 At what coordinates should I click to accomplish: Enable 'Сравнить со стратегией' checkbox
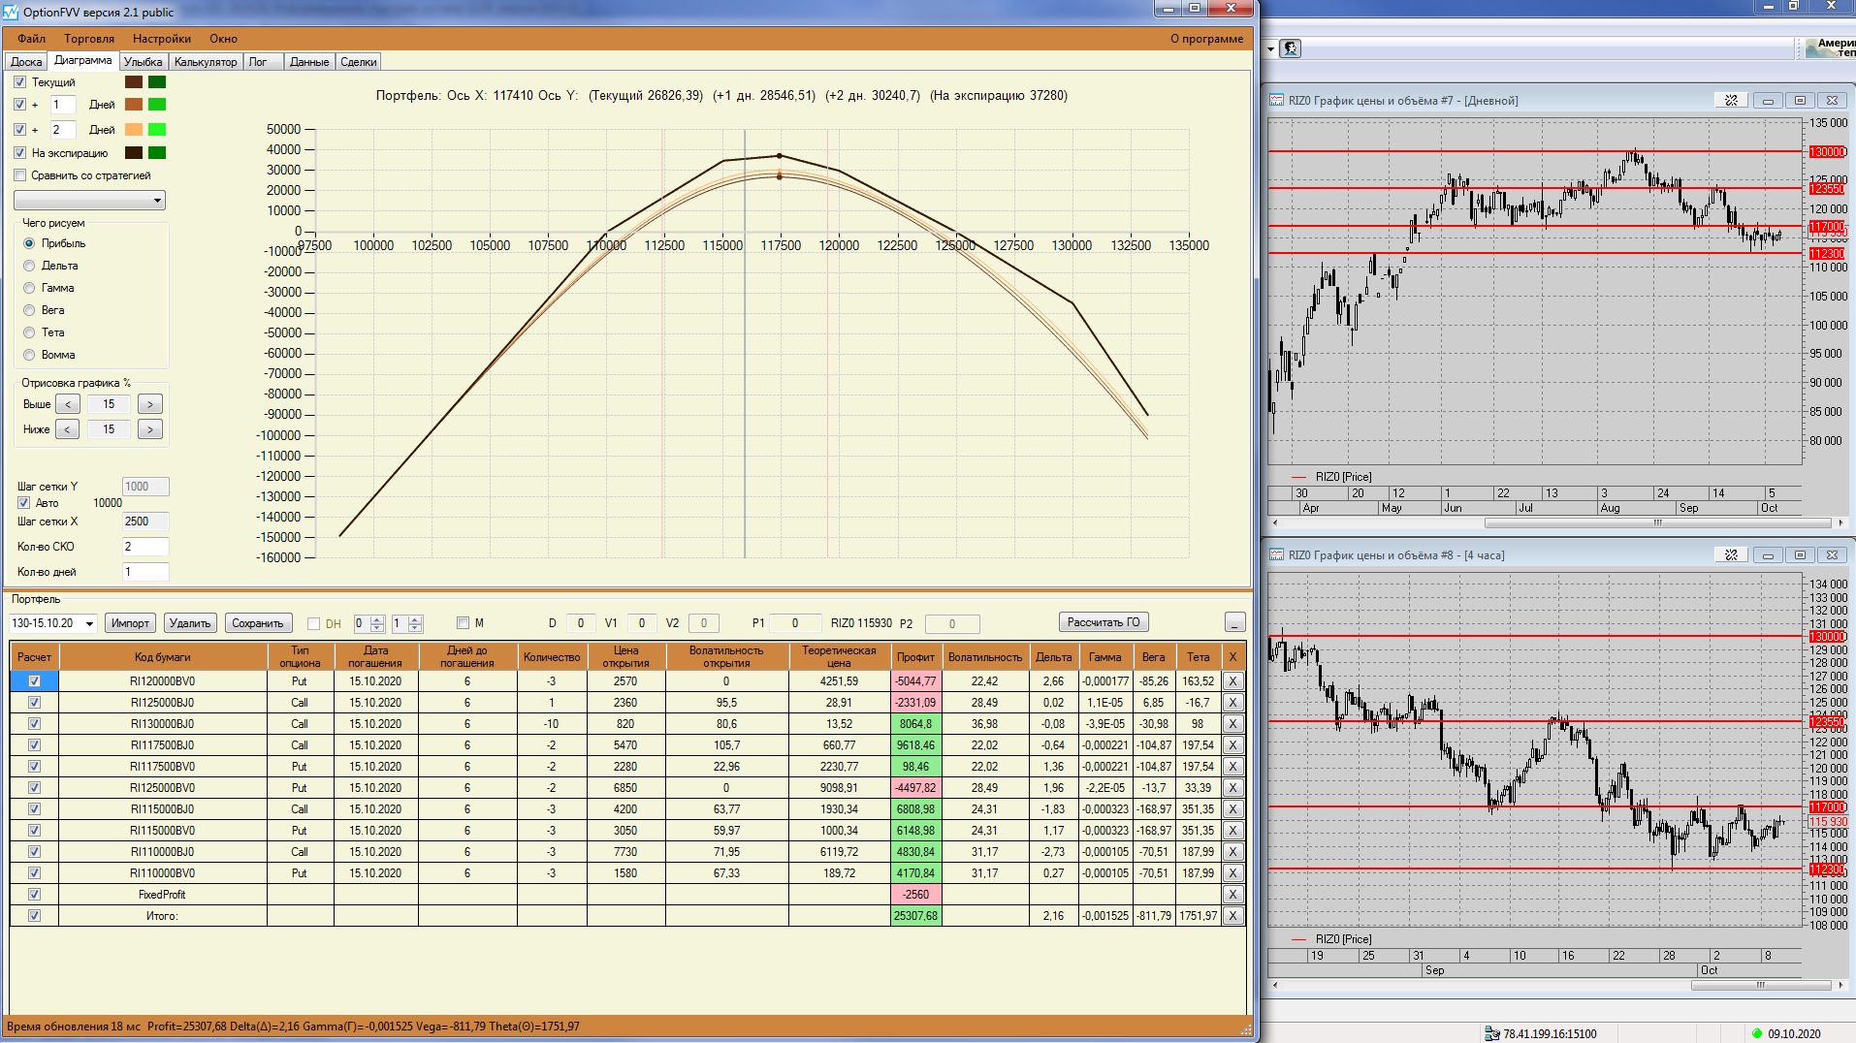click(20, 175)
